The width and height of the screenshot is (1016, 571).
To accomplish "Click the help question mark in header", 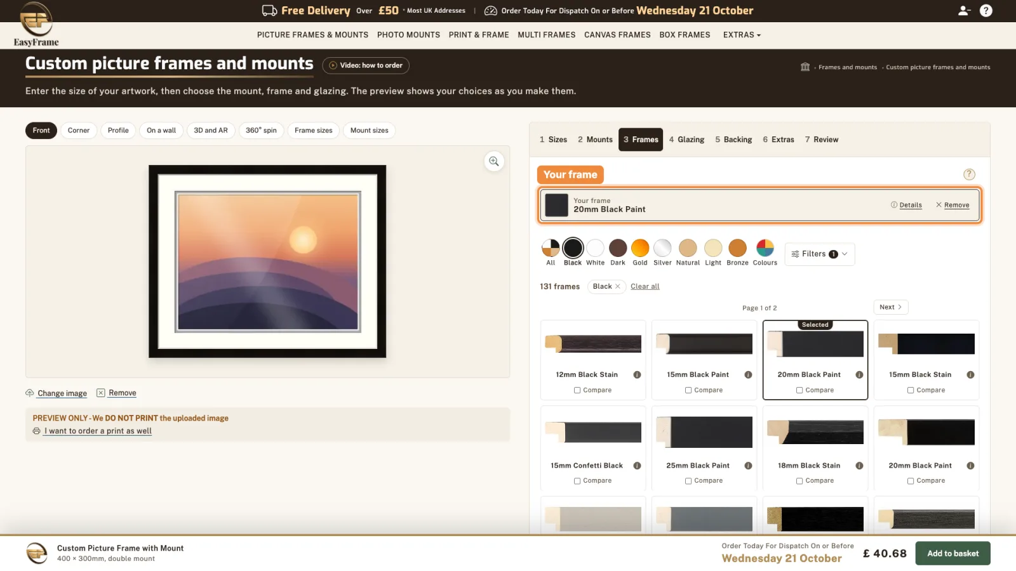I will 986,10.
